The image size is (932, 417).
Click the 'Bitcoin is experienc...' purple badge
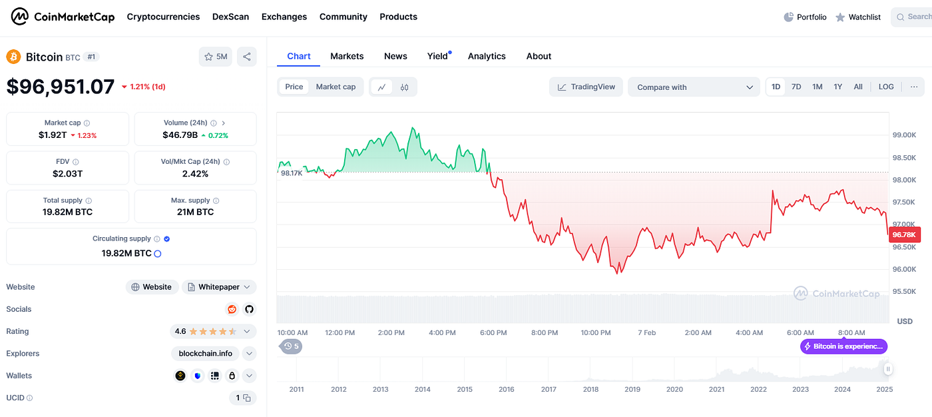pos(843,346)
